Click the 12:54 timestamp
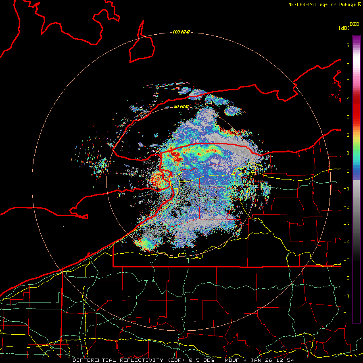 [x=285, y=360]
